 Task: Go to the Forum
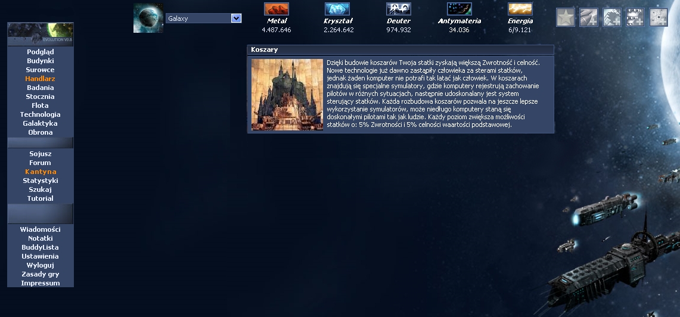click(x=41, y=163)
